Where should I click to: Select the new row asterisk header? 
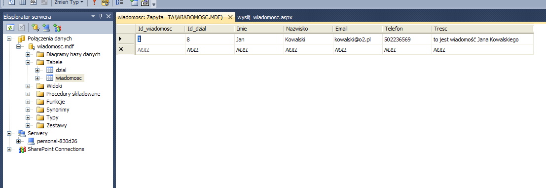[126, 49]
